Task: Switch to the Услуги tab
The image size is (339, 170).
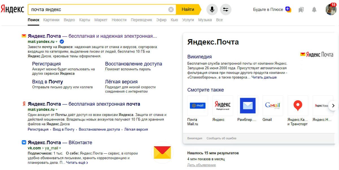Action: coord(188,20)
